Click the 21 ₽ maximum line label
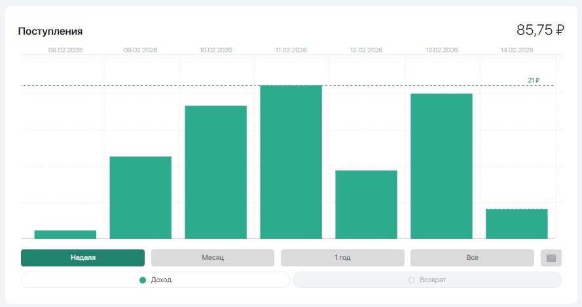This screenshot has height=307, width=582. [534, 80]
